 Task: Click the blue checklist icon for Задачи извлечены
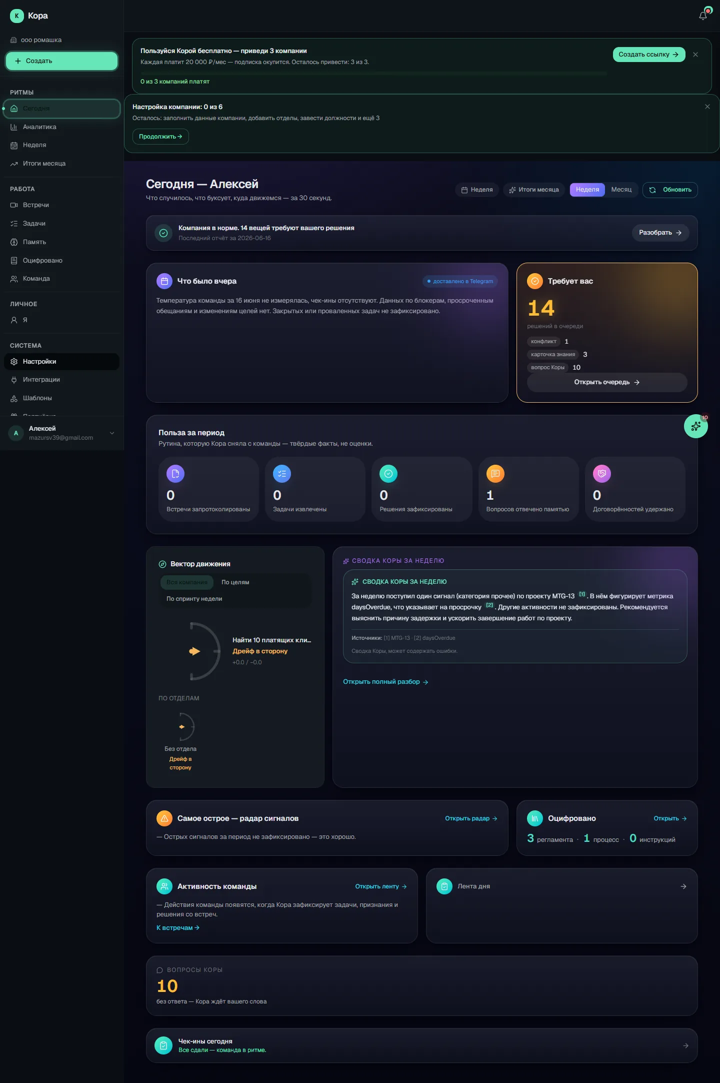point(282,474)
